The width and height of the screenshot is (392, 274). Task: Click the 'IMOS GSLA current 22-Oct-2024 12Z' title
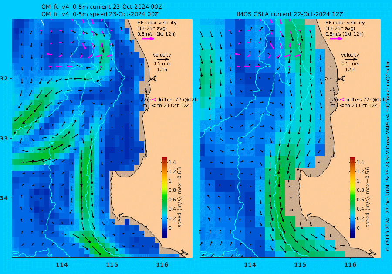290,14
